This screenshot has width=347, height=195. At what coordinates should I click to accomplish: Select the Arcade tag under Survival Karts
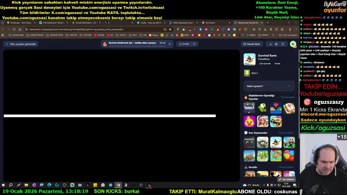tap(277, 64)
